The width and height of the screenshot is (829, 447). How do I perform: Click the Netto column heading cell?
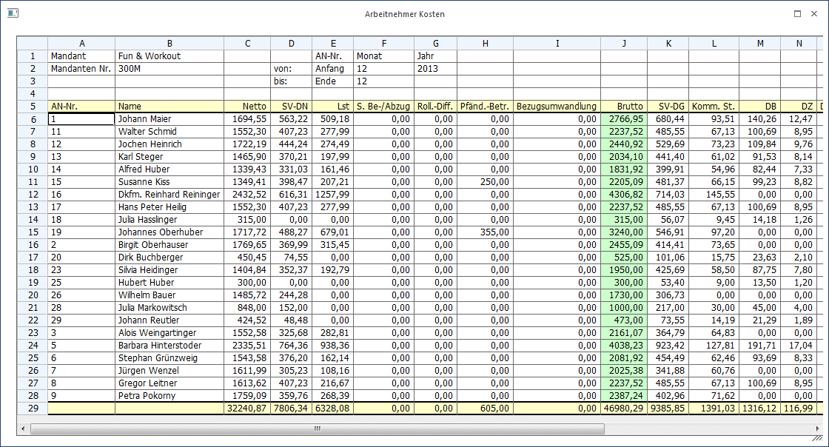click(247, 107)
